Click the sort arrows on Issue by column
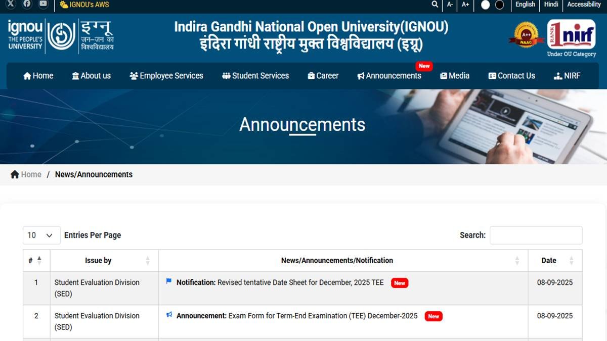 147,260
